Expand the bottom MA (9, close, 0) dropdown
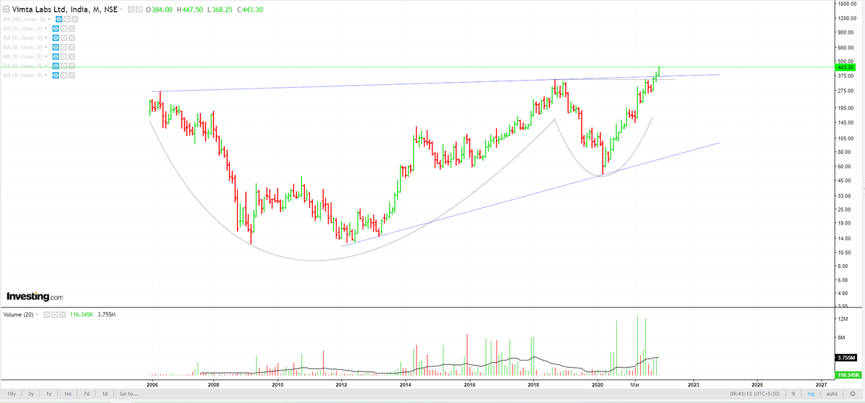 tap(46, 75)
